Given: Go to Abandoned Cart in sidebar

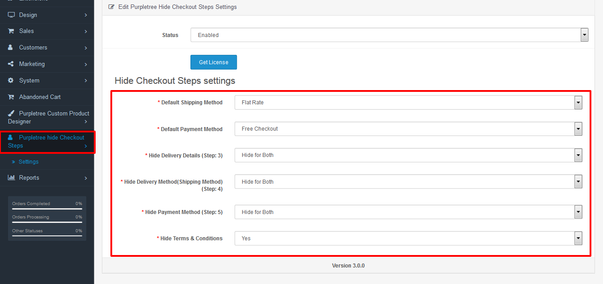Looking at the screenshot, I should click(x=47, y=97).
